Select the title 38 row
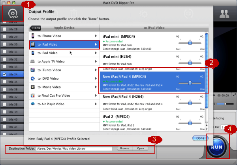Image resolution: width=237 pixels, height=165 pixels. (x=12, y=104)
